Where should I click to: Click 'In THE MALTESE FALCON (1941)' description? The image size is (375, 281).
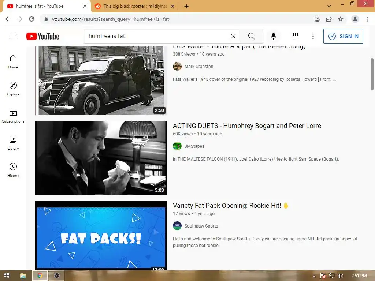point(256,159)
